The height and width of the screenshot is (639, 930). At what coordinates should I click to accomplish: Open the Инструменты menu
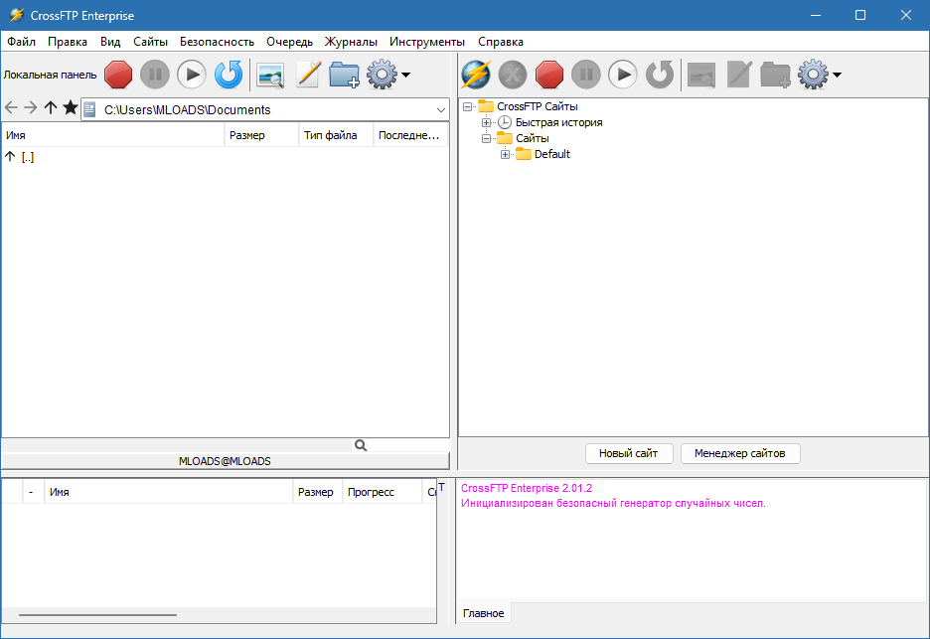click(427, 42)
